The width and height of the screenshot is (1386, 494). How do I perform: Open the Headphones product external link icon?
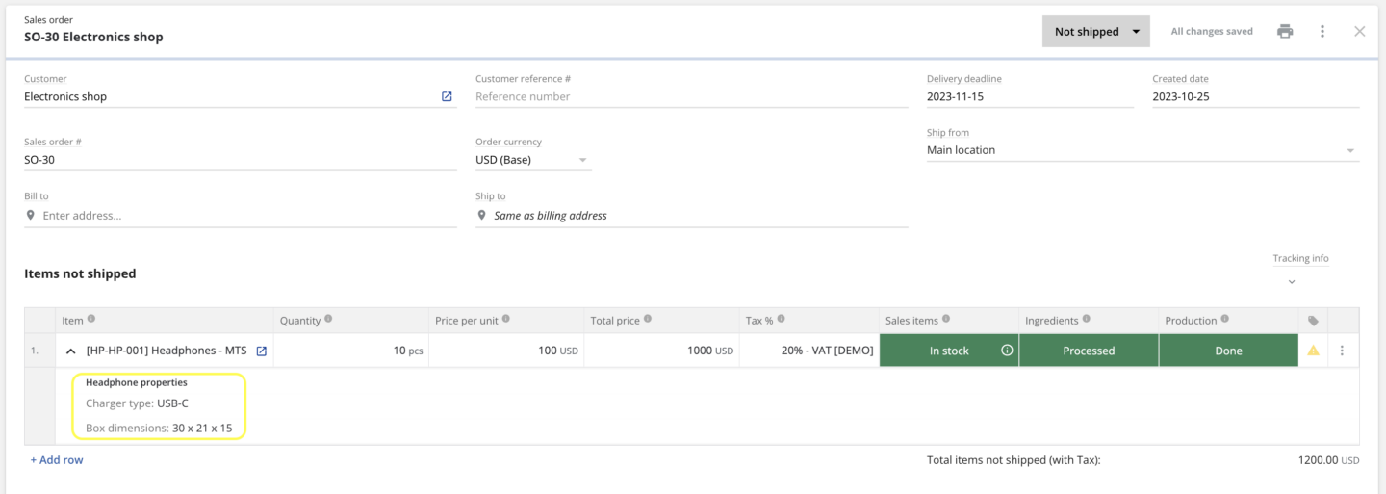pos(261,351)
